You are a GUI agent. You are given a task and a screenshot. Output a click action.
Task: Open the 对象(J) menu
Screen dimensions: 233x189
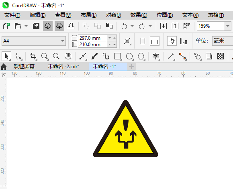[x=114, y=15]
